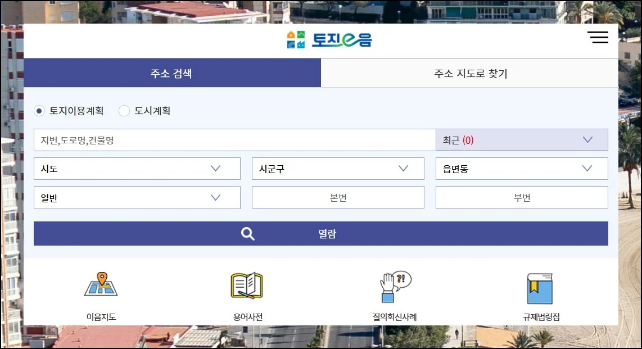Select the 주소 검색 tab
642x349 pixels.
171,72
